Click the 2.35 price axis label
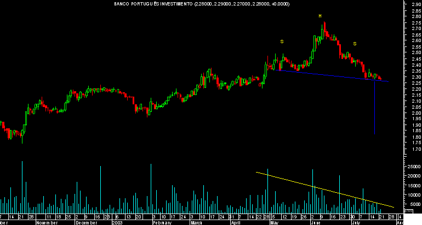 pos(417,72)
